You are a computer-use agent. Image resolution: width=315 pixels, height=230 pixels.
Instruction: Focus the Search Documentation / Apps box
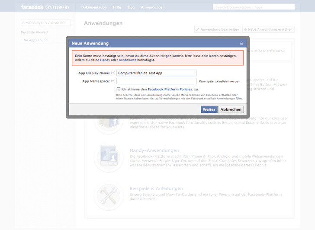254,7
